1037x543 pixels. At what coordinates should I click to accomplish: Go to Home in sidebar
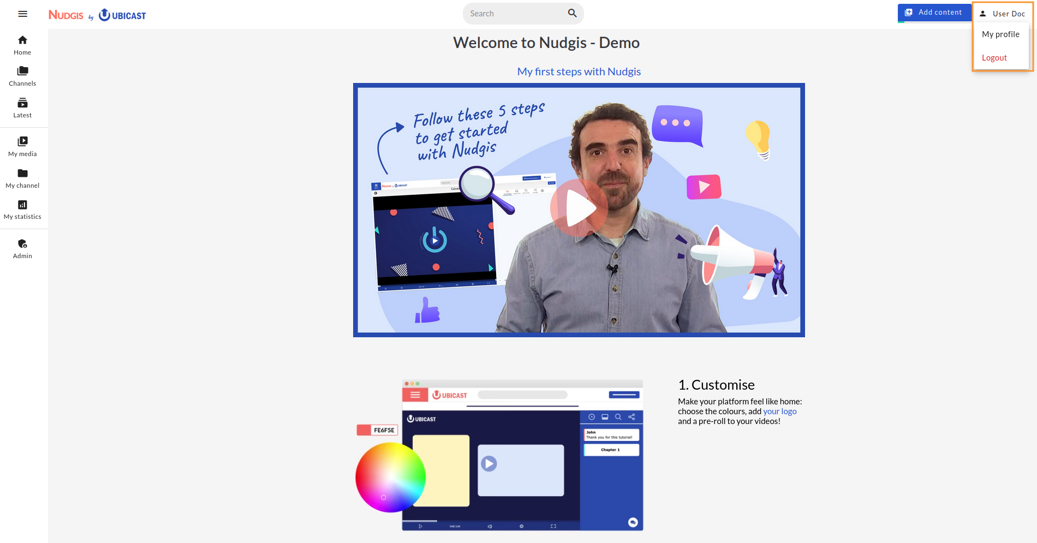click(x=22, y=45)
